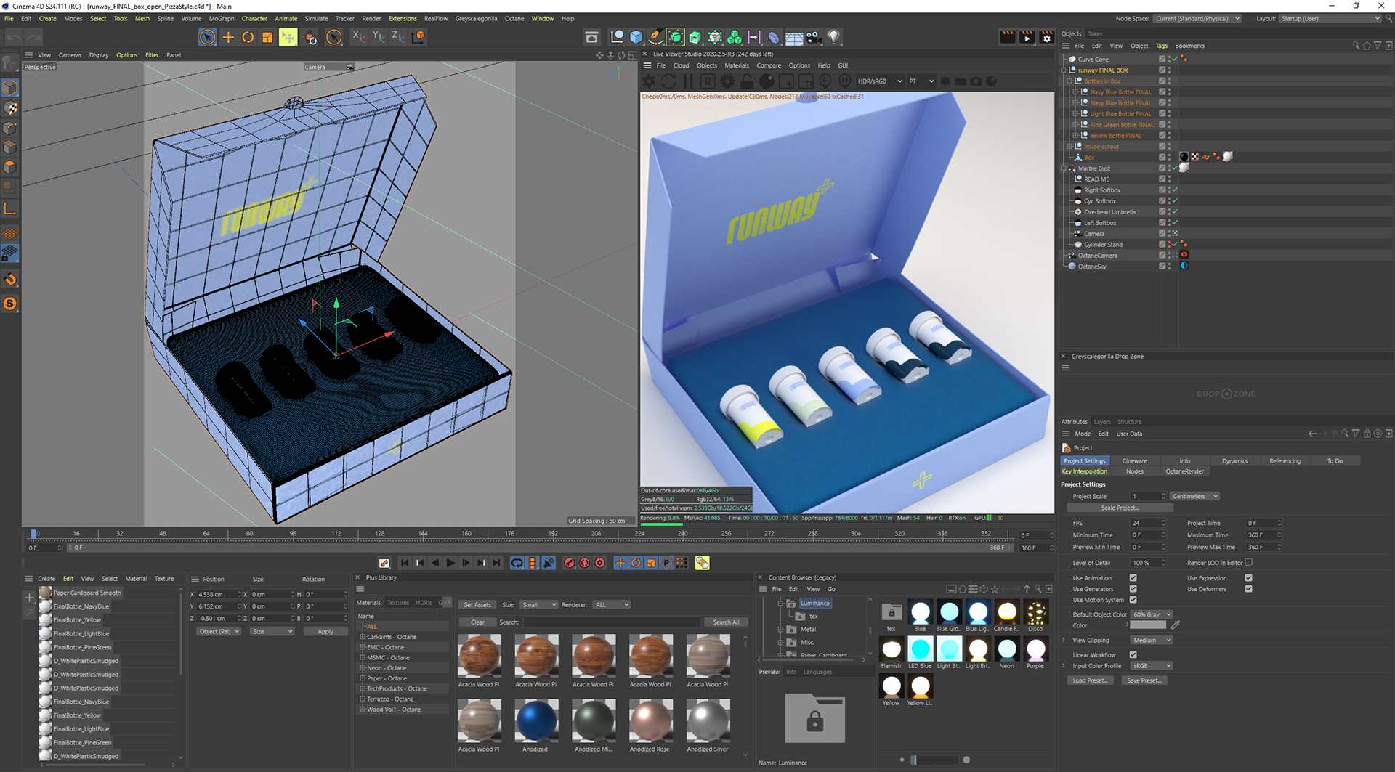Toggle Use Expression checkbox
The height and width of the screenshot is (772, 1395).
pyautogui.click(x=1248, y=578)
